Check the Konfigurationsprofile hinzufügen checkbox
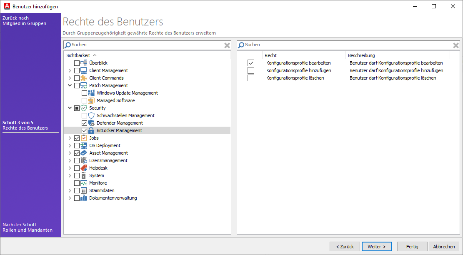 pos(251,70)
